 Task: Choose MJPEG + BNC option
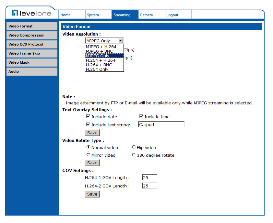pos(104,51)
